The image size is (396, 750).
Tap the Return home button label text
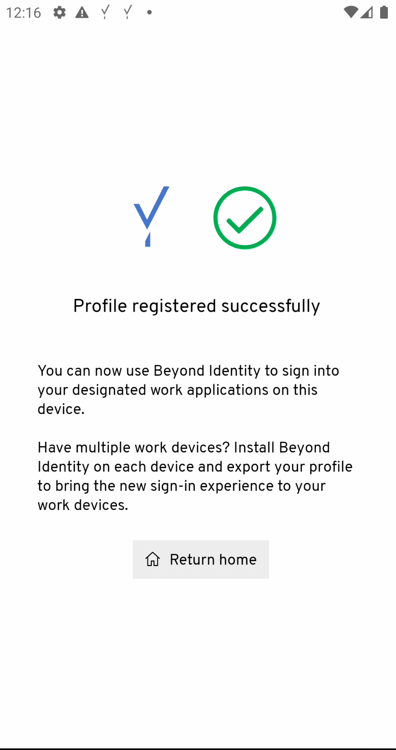[213, 559]
